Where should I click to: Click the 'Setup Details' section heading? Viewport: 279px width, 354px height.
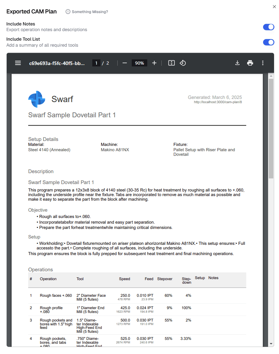[43, 139]
